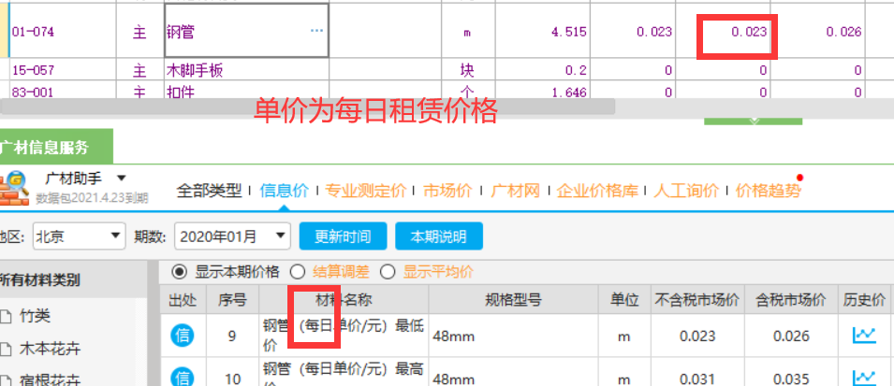Image resolution: width=894 pixels, height=386 pixels.
Task: Click the 广材助手 logo icon
Action: click(x=16, y=184)
